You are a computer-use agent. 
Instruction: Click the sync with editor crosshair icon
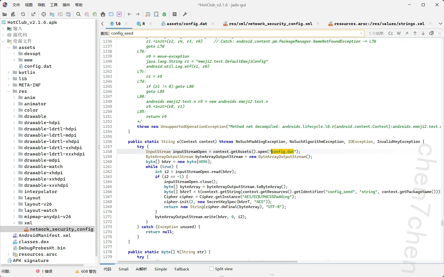coord(44,14)
